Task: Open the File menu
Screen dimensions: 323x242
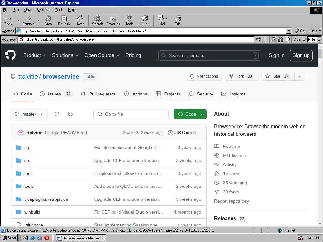Action: [x=6, y=10]
